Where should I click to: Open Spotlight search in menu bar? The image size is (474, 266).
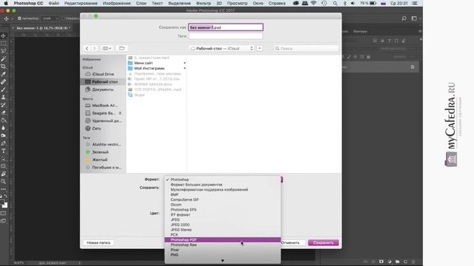tap(335, 3)
